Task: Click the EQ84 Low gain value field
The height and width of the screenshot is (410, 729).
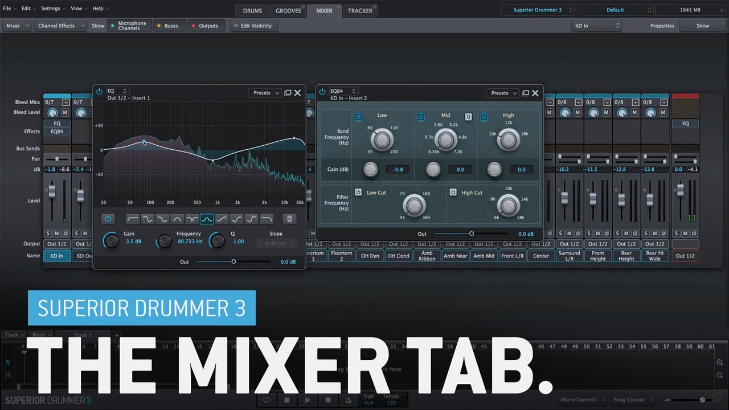Action: click(x=398, y=169)
